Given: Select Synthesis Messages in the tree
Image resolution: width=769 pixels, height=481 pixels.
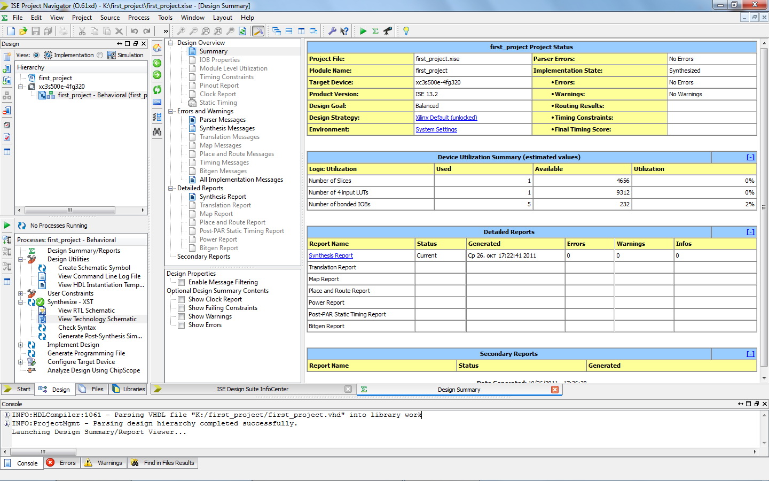Looking at the screenshot, I should point(227,128).
